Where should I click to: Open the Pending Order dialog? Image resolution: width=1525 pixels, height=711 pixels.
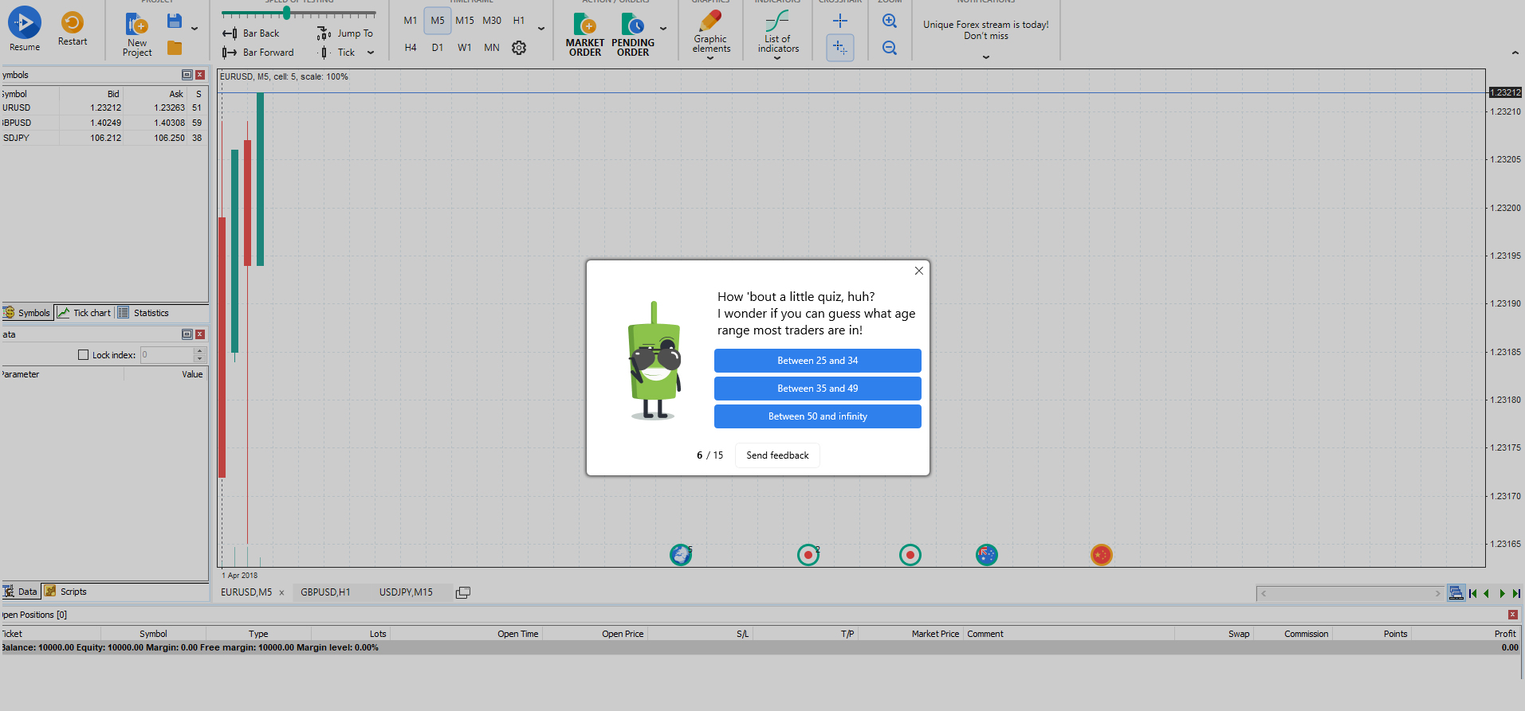[633, 25]
